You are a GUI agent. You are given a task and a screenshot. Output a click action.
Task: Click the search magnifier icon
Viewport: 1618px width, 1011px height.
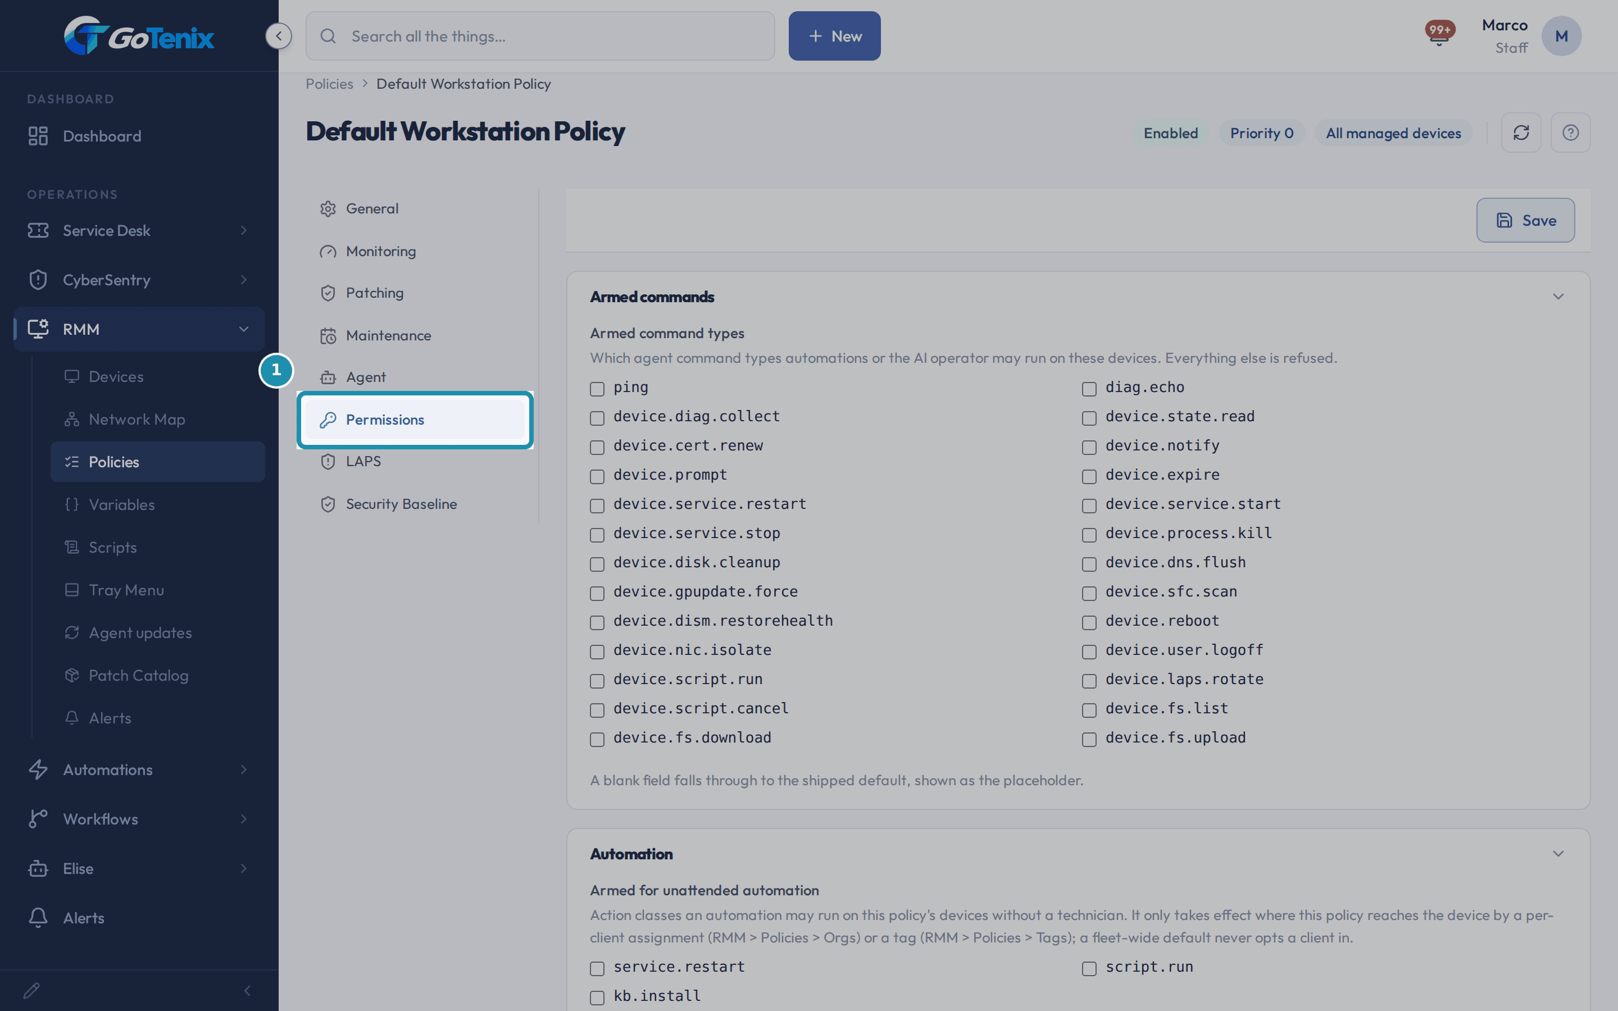pos(328,36)
